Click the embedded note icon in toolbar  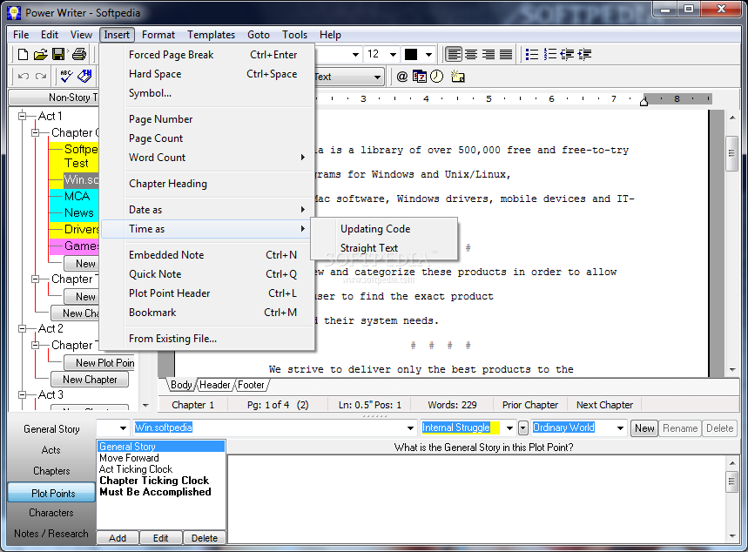click(x=458, y=77)
